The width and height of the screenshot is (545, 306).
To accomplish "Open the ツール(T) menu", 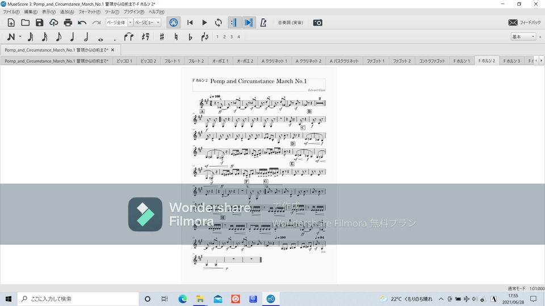I will coord(112,12).
